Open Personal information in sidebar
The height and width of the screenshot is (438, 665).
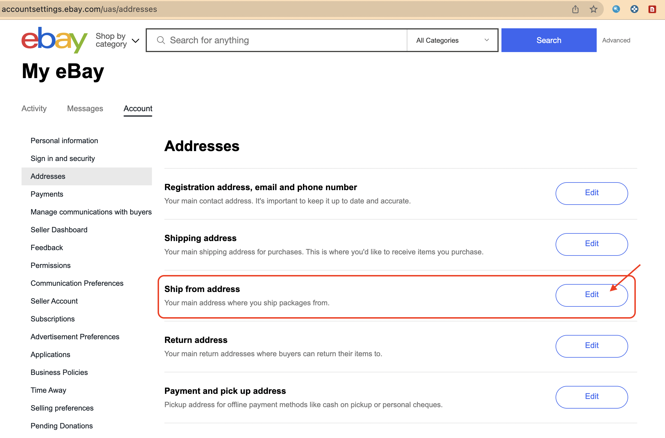(x=64, y=141)
